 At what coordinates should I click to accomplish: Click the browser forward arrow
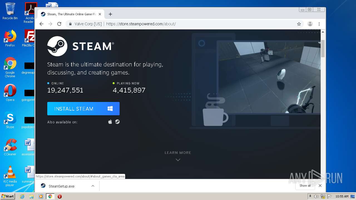[50, 24]
